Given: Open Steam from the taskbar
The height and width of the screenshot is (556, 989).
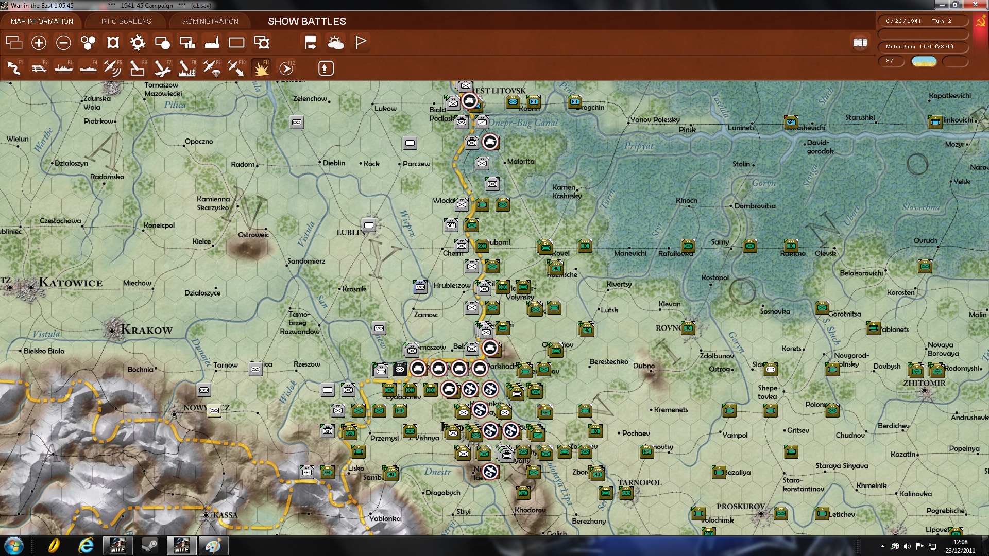Looking at the screenshot, I should [x=149, y=546].
